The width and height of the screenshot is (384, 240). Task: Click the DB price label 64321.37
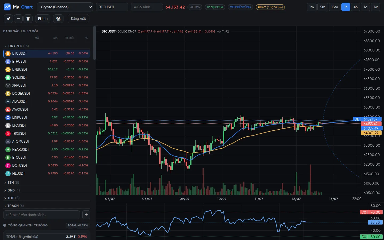click(367, 119)
